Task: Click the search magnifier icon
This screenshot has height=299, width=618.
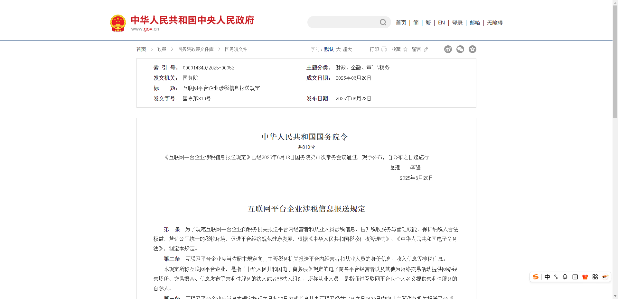Action: (383, 22)
